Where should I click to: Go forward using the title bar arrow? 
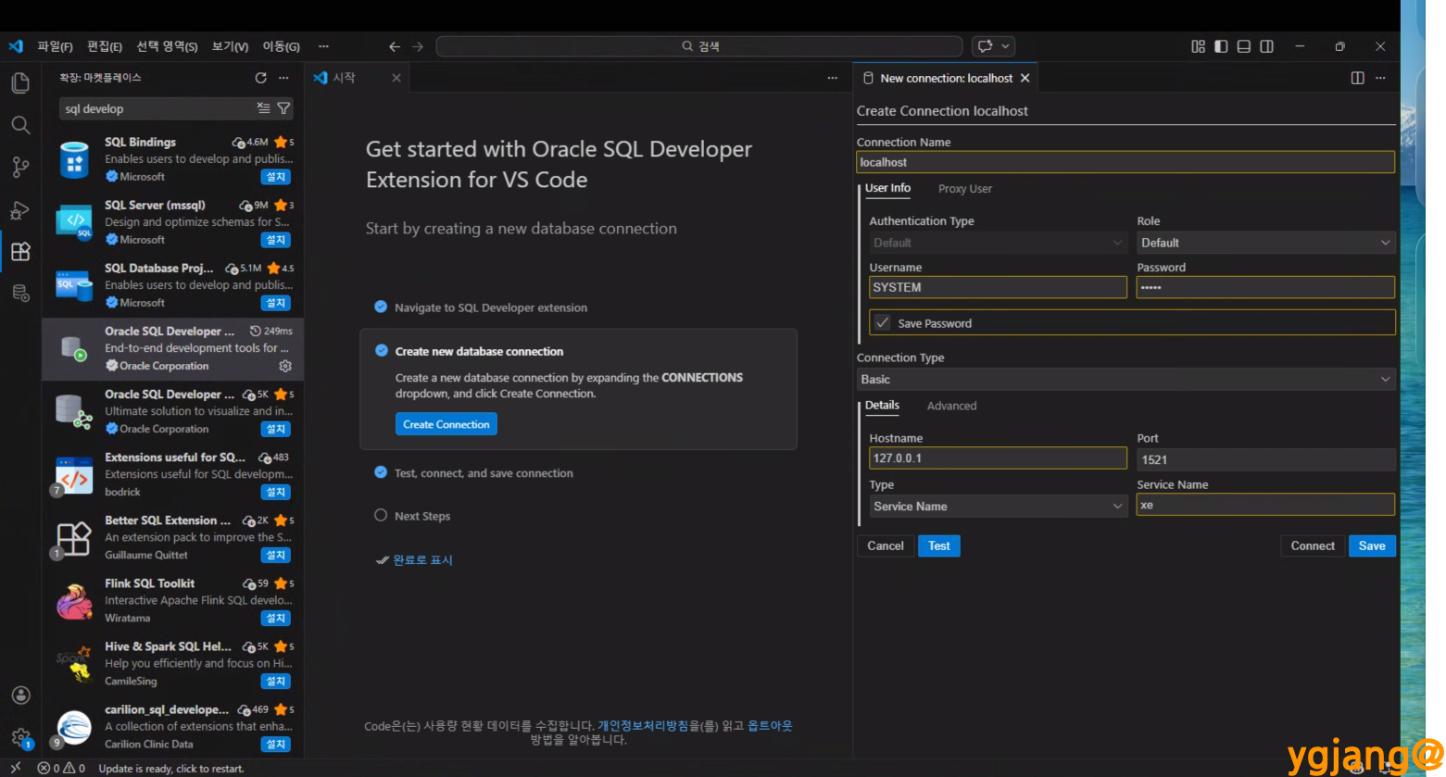[418, 46]
